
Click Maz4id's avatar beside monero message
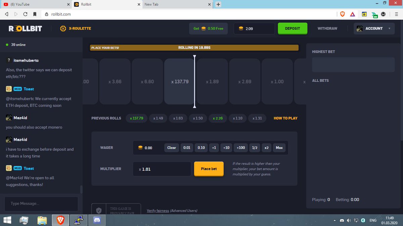(9, 118)
